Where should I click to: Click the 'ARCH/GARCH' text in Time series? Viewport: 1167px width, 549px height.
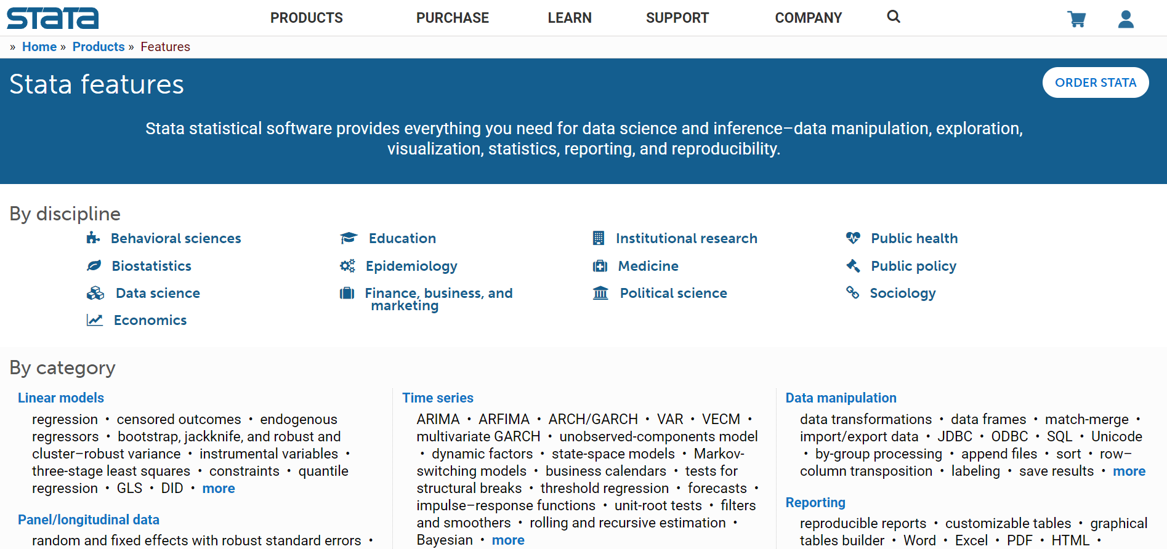(x=593, y=419)
